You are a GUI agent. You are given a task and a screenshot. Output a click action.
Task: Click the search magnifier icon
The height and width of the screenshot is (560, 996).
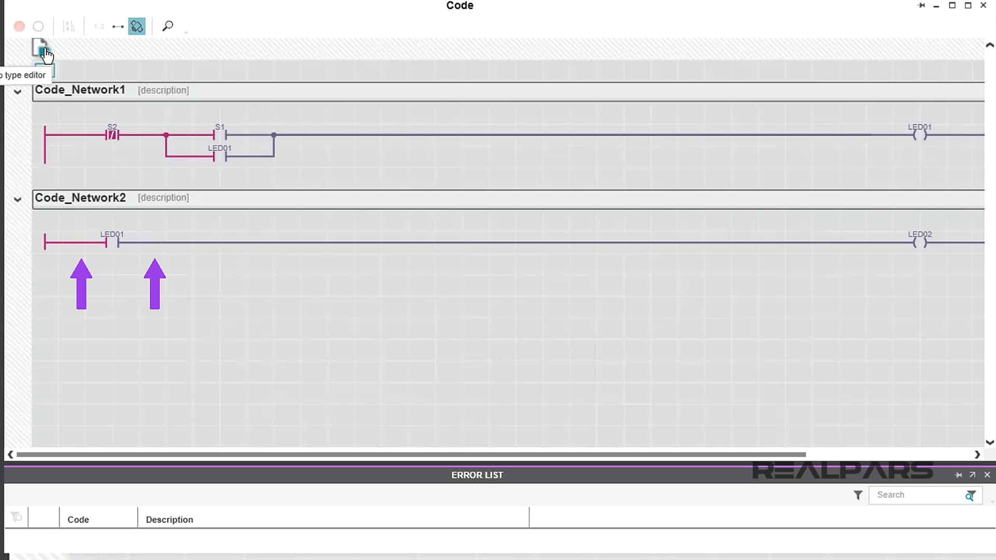click(x=167, y=26)
